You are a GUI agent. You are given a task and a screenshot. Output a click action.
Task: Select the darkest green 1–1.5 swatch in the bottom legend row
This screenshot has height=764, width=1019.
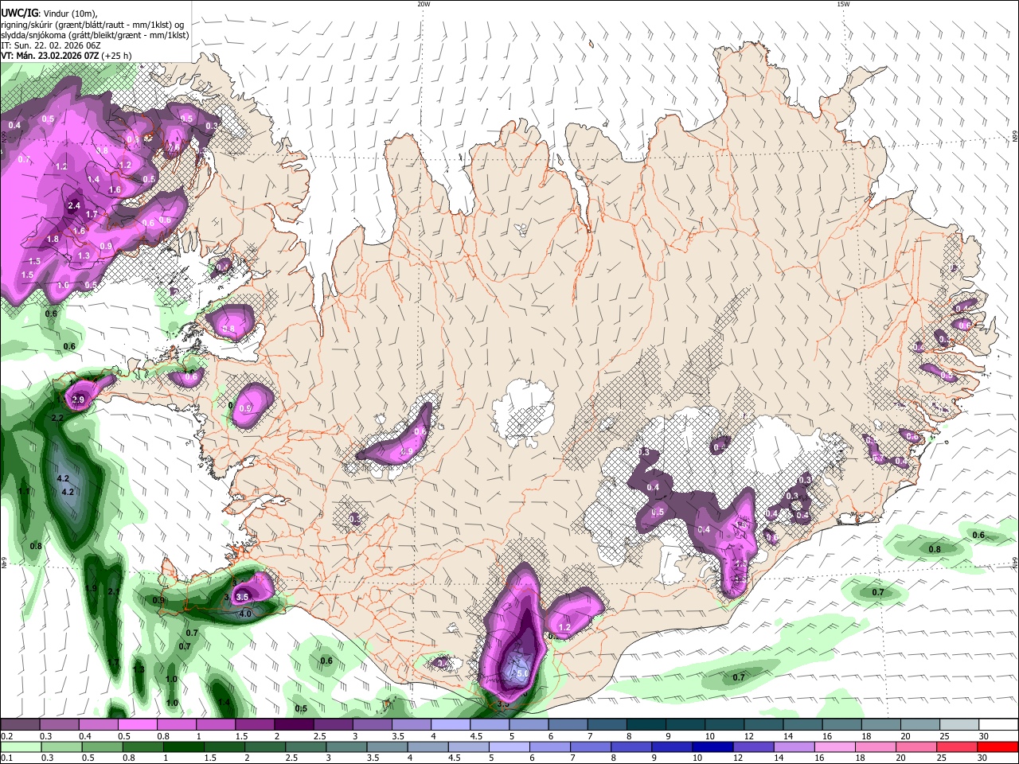pyautogui.click(x=184, y=746)
